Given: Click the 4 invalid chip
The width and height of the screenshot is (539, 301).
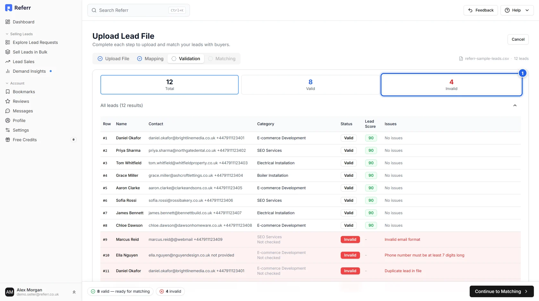Looking at the screenshot, I should pyautogui.click(x=170, y=291).
